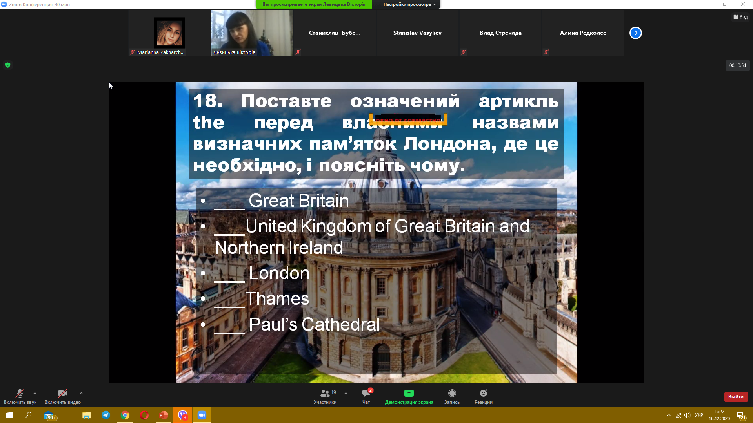Open Telegram from the taskbar
Image resolution: width=753 pixels, height=423 pixels.
click(x=106, y=415)
